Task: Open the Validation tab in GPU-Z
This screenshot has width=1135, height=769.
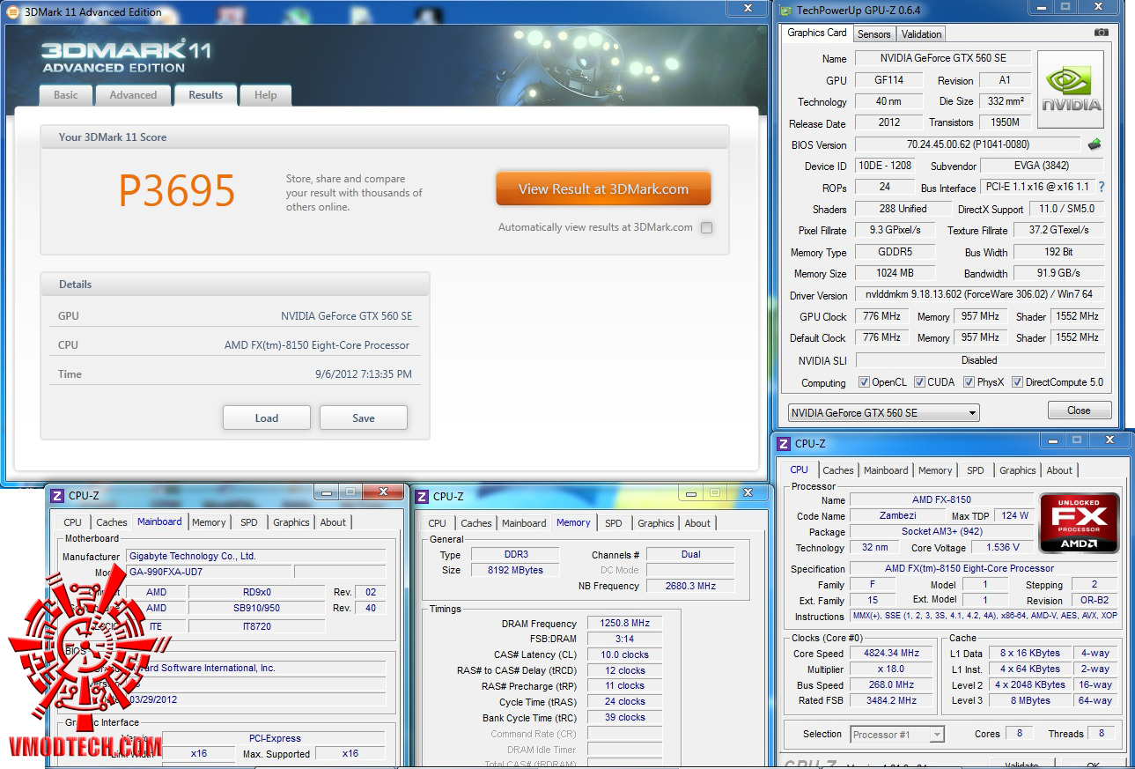Action: (922, 34)
